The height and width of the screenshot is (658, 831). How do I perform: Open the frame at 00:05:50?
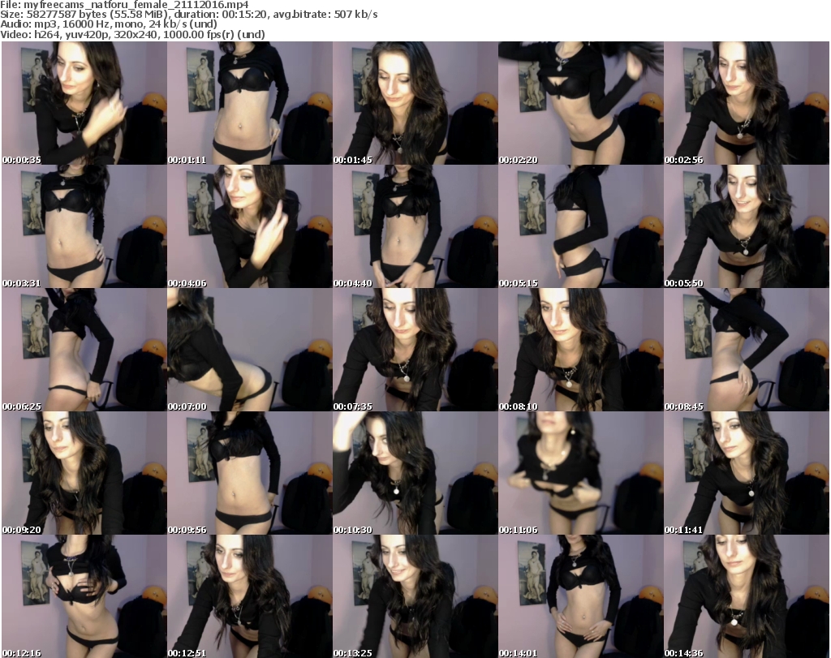747,226
